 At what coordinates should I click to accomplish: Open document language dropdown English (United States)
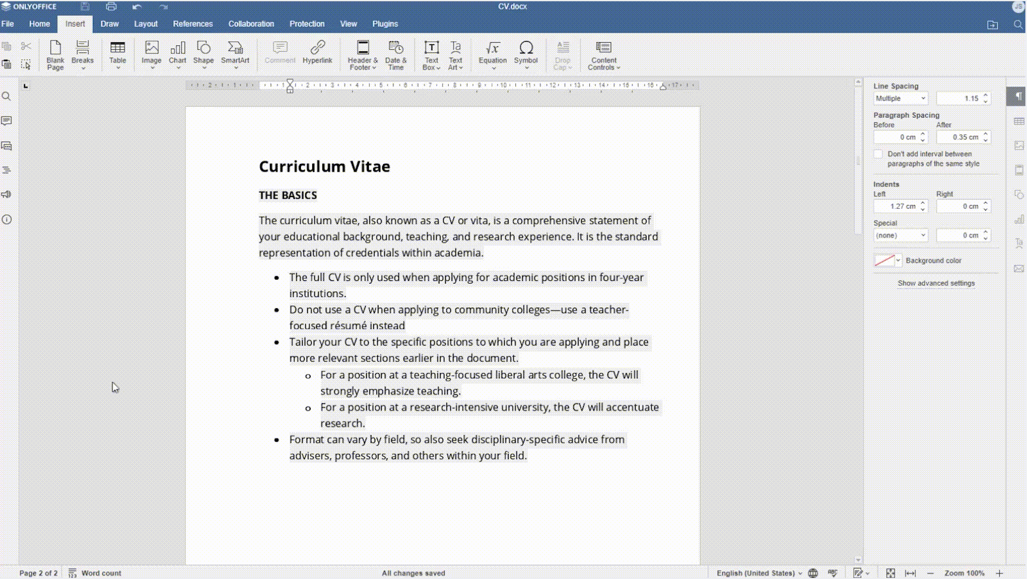[759, 573]
